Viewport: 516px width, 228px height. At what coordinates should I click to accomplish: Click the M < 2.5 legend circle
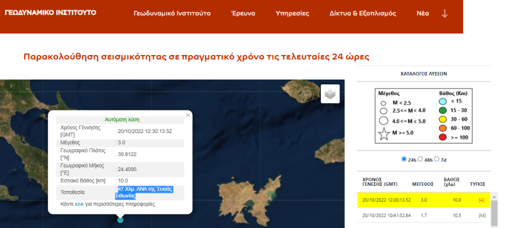[x=383, y=103]
